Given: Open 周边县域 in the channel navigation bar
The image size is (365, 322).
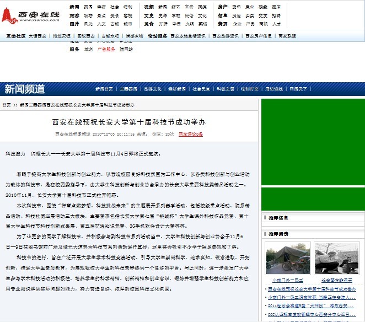Looking at the screenshot, I should coord(274,89).
